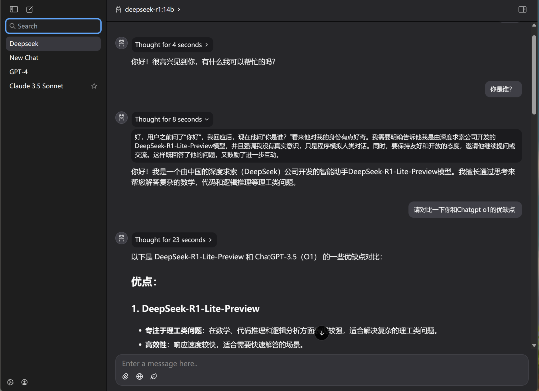Click the scrollbar up arrow

534,25
